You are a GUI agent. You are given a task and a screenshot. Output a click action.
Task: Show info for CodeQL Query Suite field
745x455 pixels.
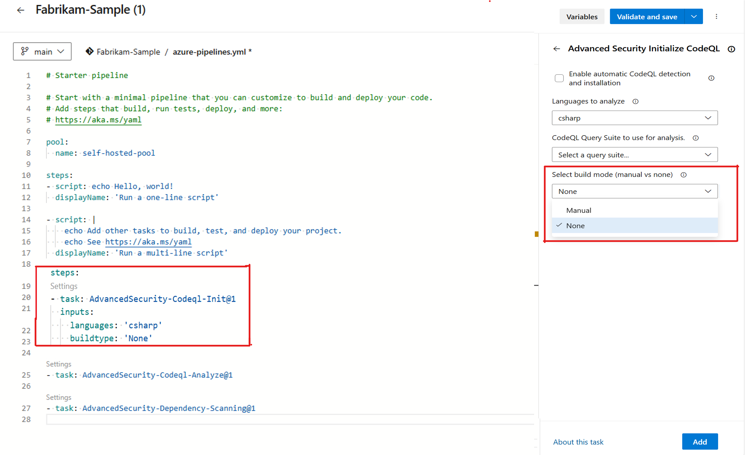click(x=695, y=138)
